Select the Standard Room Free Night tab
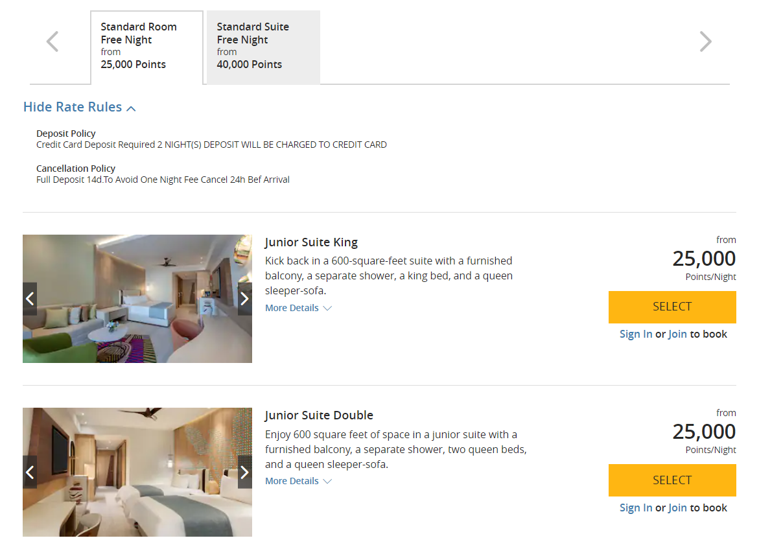The width and height of the screenshot is (759, 549). coord(146,47)
